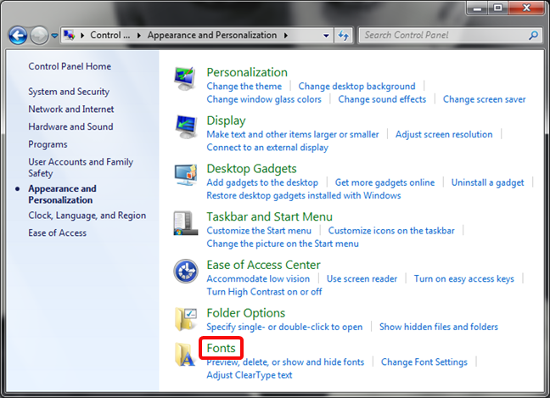Viewport: 550px width, 398px height.
Task: Click Add gadgets to the desktop
Action: point(262,182)
